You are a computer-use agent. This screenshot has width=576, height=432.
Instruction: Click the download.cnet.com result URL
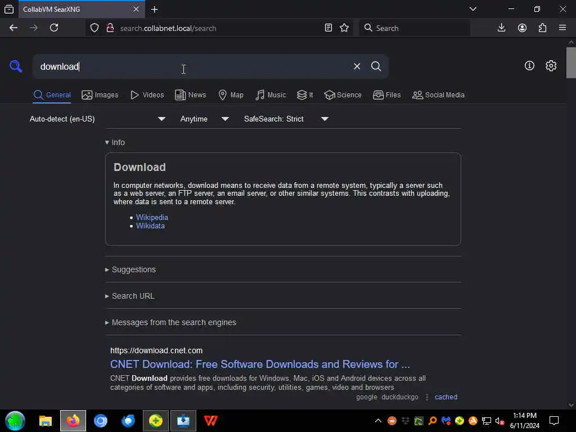[x=156, y=351]
